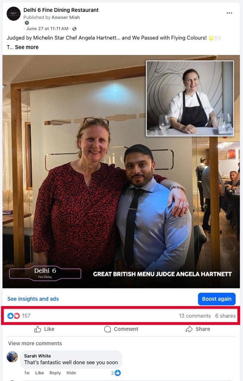Open the 13 comments list
The height and width of the screenshot is (381, 243).
click(x=195, y=316)
